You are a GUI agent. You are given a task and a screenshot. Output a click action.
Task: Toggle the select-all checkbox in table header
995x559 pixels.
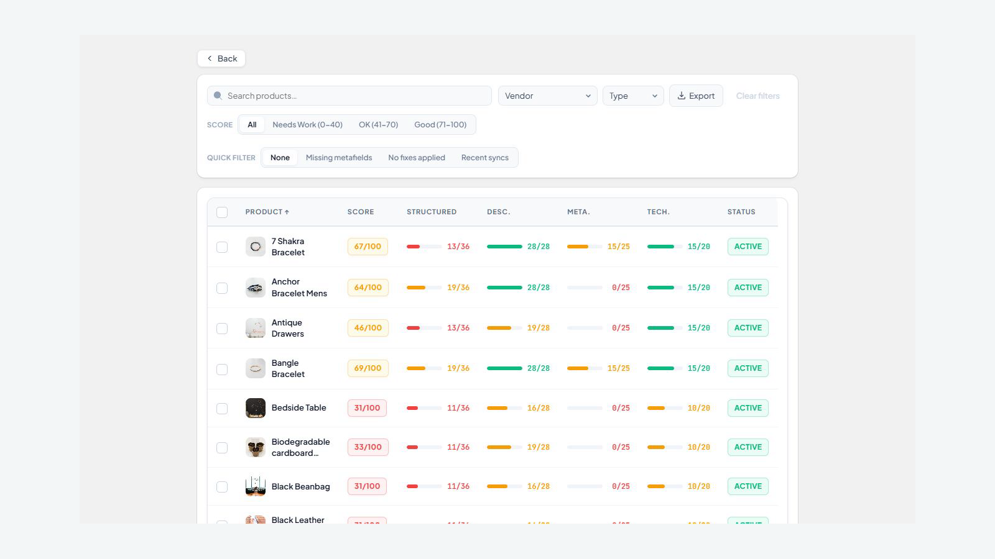click(x=222, y=212)
